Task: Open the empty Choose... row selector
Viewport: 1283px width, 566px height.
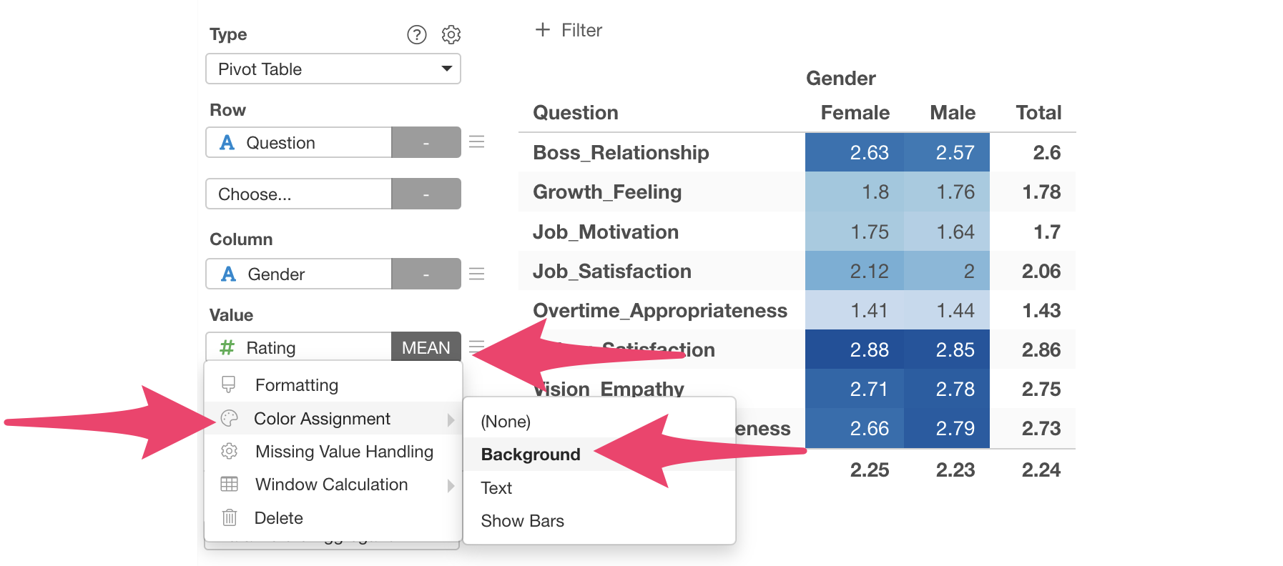Action: click(x=299, y=194)
